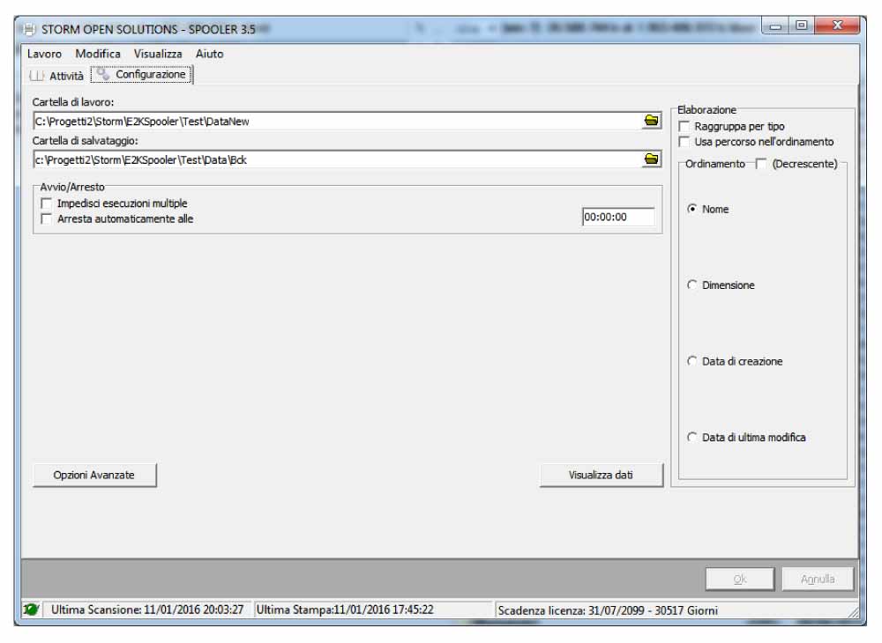Click the printer icon in title bar
882x643 pixels.
pos(30,29)
